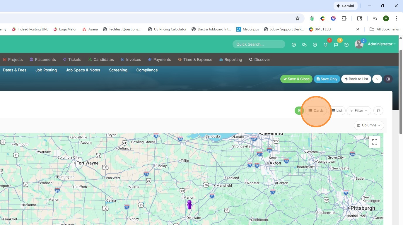
Task: Open the Columns dropdown
Action: coord(369,125)
